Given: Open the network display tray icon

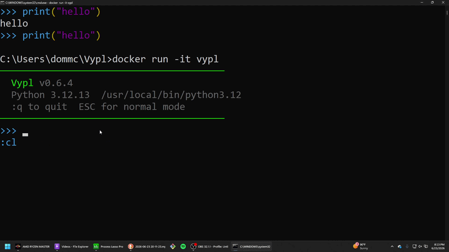Looking at the screenshot, I should (414, 246).
